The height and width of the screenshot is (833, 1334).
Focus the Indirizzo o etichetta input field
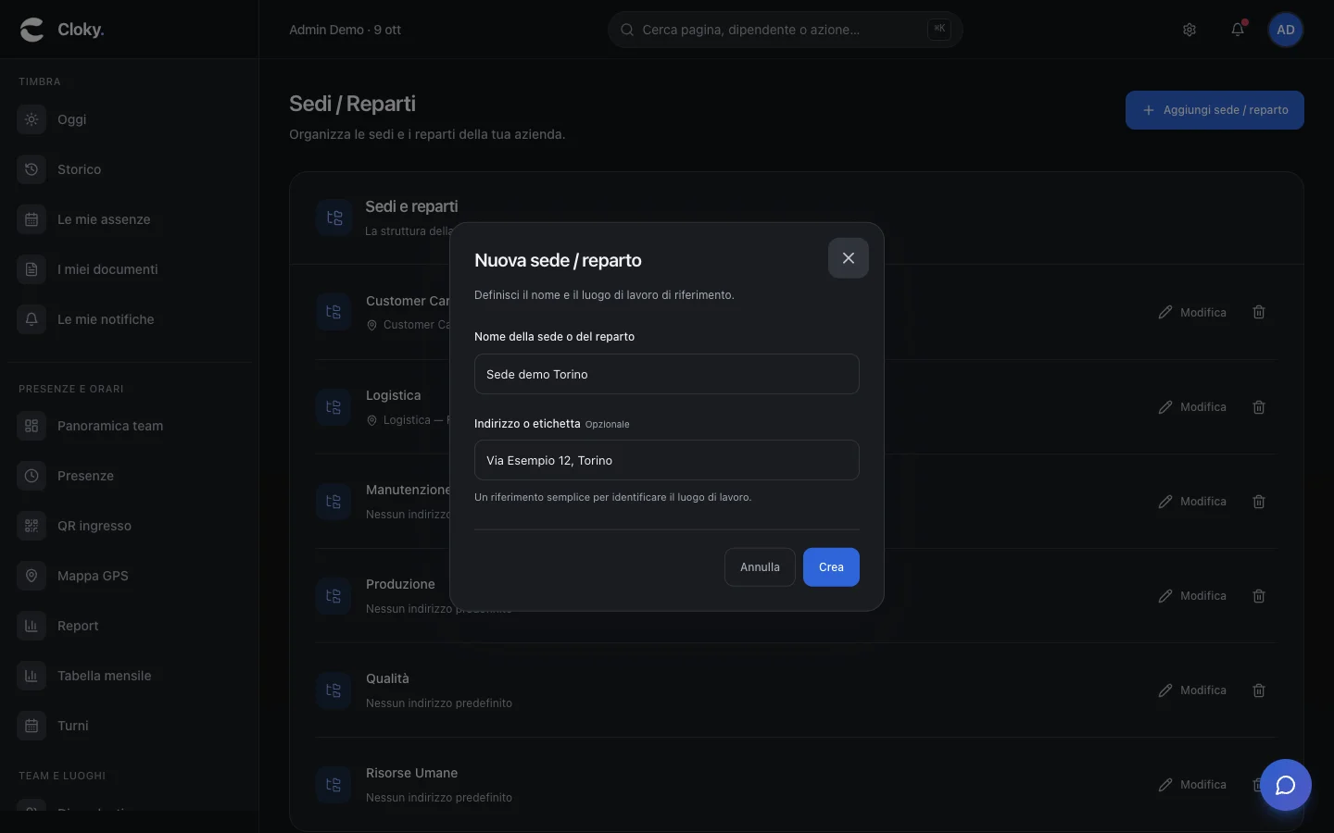click(667, 460)
